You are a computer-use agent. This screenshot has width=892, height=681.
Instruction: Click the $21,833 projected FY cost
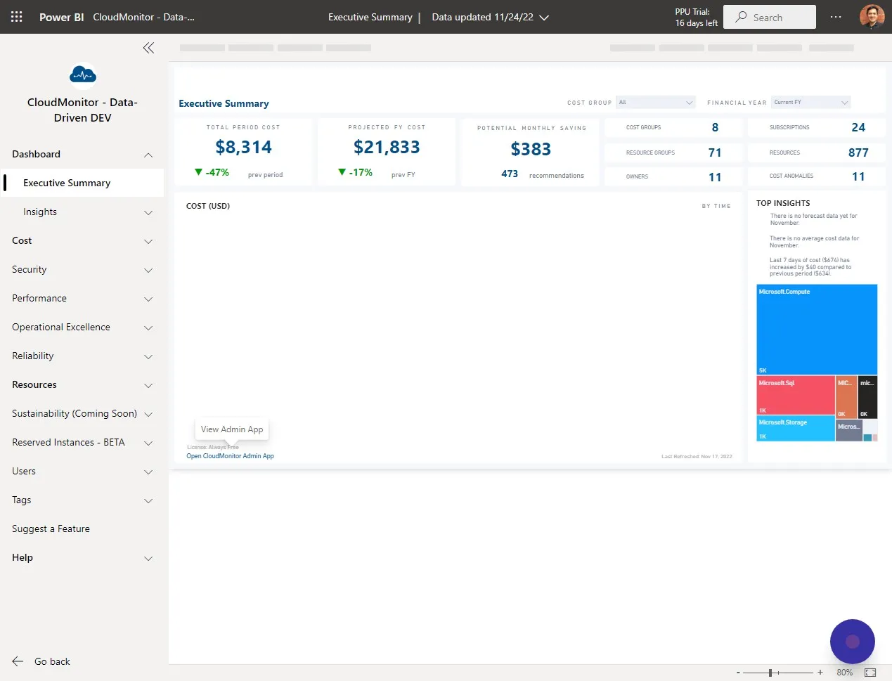click(387, 147)
